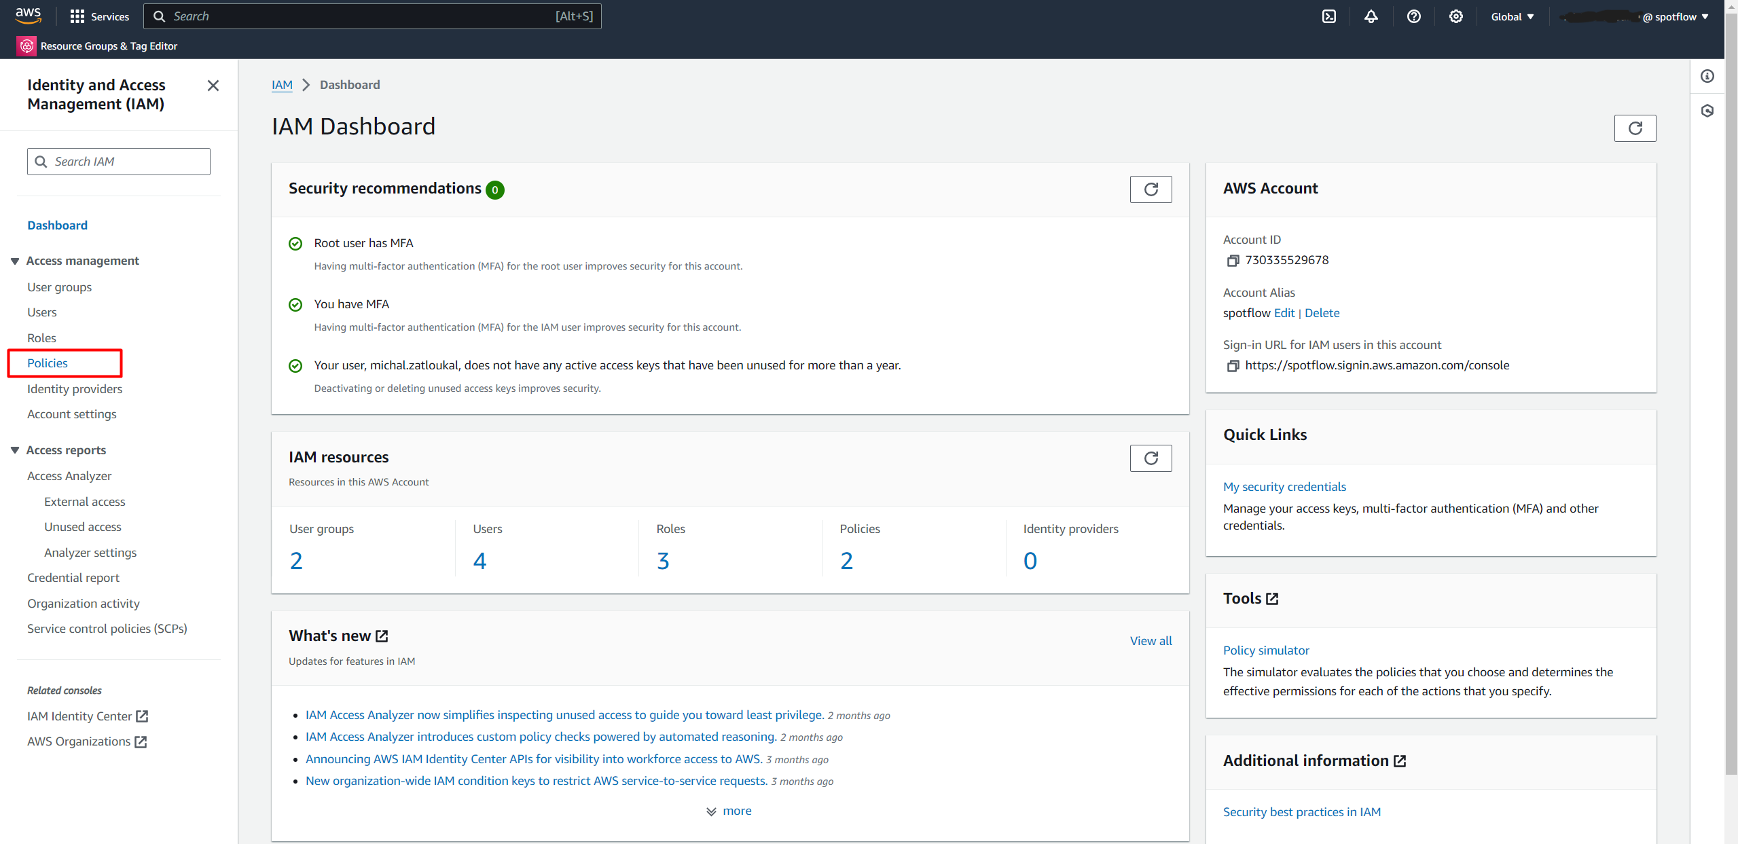Open Access Analyzer unused access news link
This screenshot has width=1738, height=844.
[564, 715]
